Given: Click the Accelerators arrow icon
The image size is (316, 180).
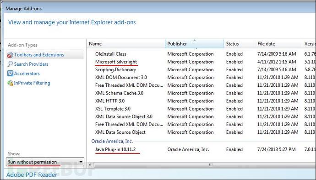Looking at the screenshot, I should click(x=10, y=74).
